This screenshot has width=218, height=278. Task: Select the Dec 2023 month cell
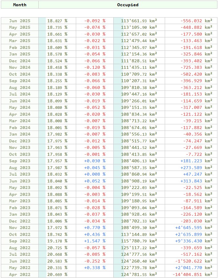pyautogui.click(x=20, y=141)
